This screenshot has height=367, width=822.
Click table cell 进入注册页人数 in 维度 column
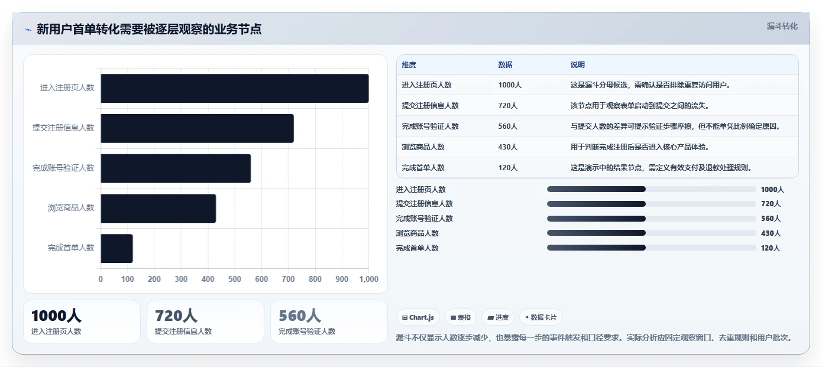(426, 85)
